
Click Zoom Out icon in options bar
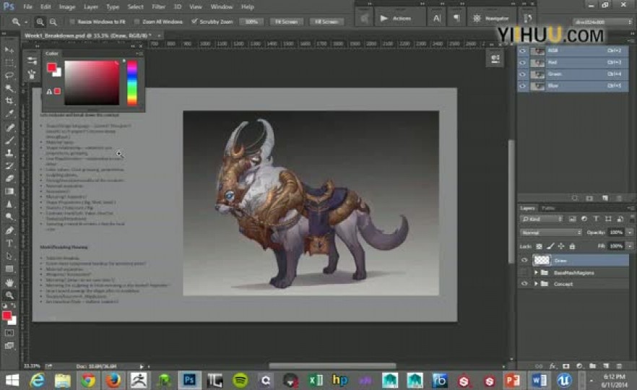[53, 22]
